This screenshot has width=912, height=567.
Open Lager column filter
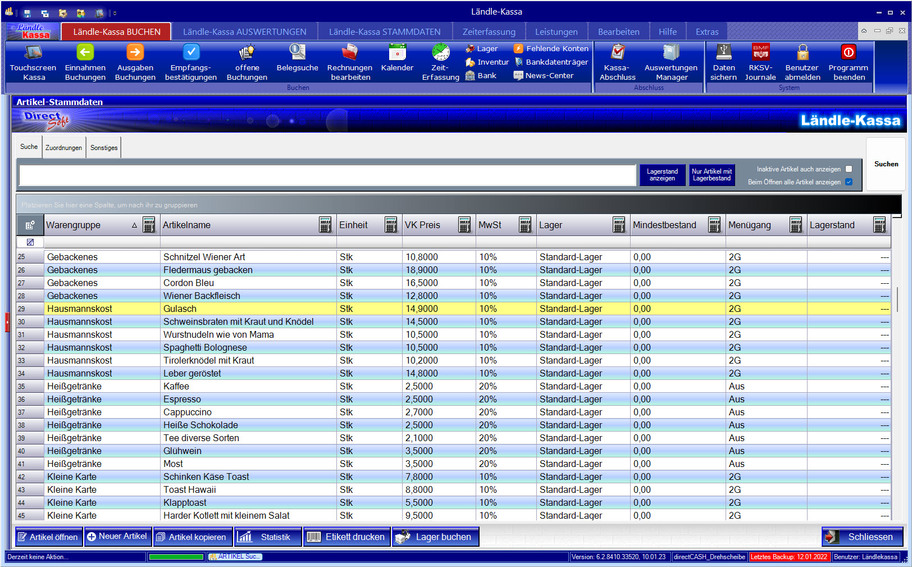coord(619,225)
